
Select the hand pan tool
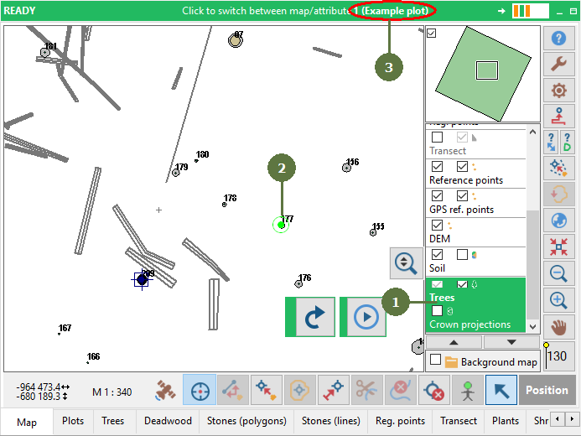(558, 327)
